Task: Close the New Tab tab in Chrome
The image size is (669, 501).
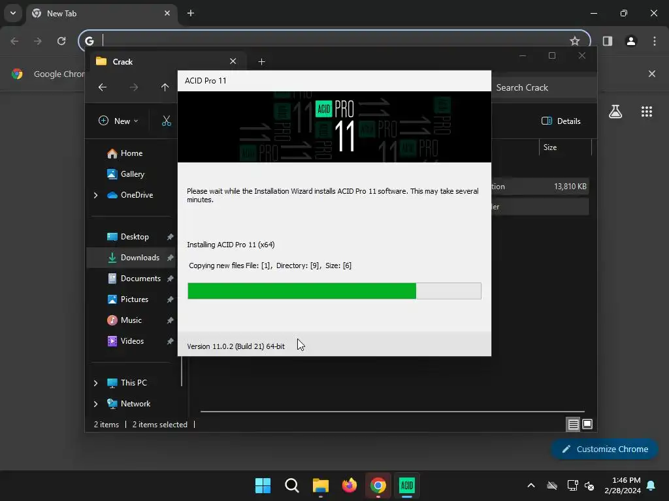Action: [x=167, y=14]
